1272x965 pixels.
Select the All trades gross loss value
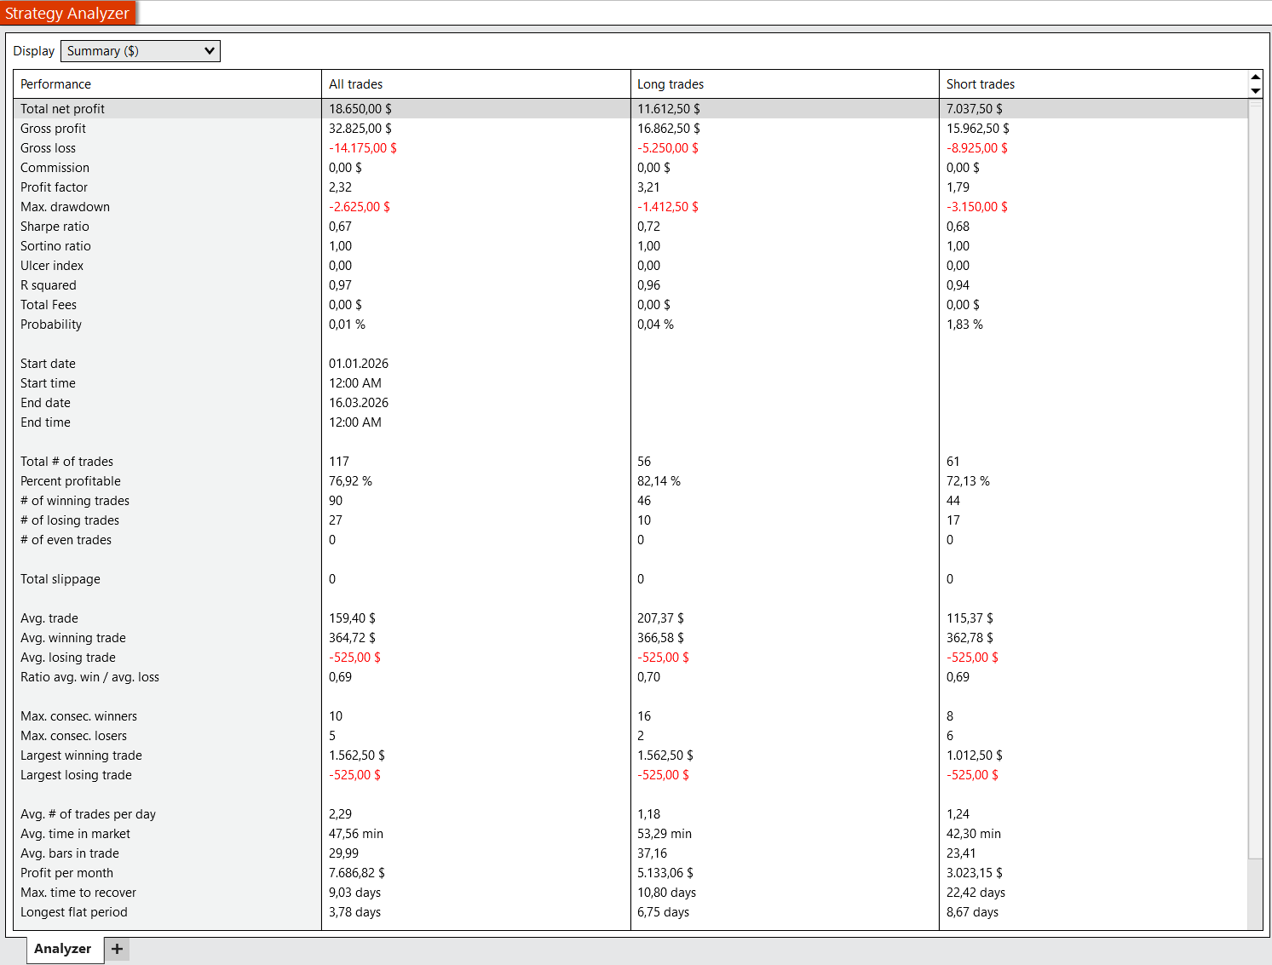coord(363,148)
